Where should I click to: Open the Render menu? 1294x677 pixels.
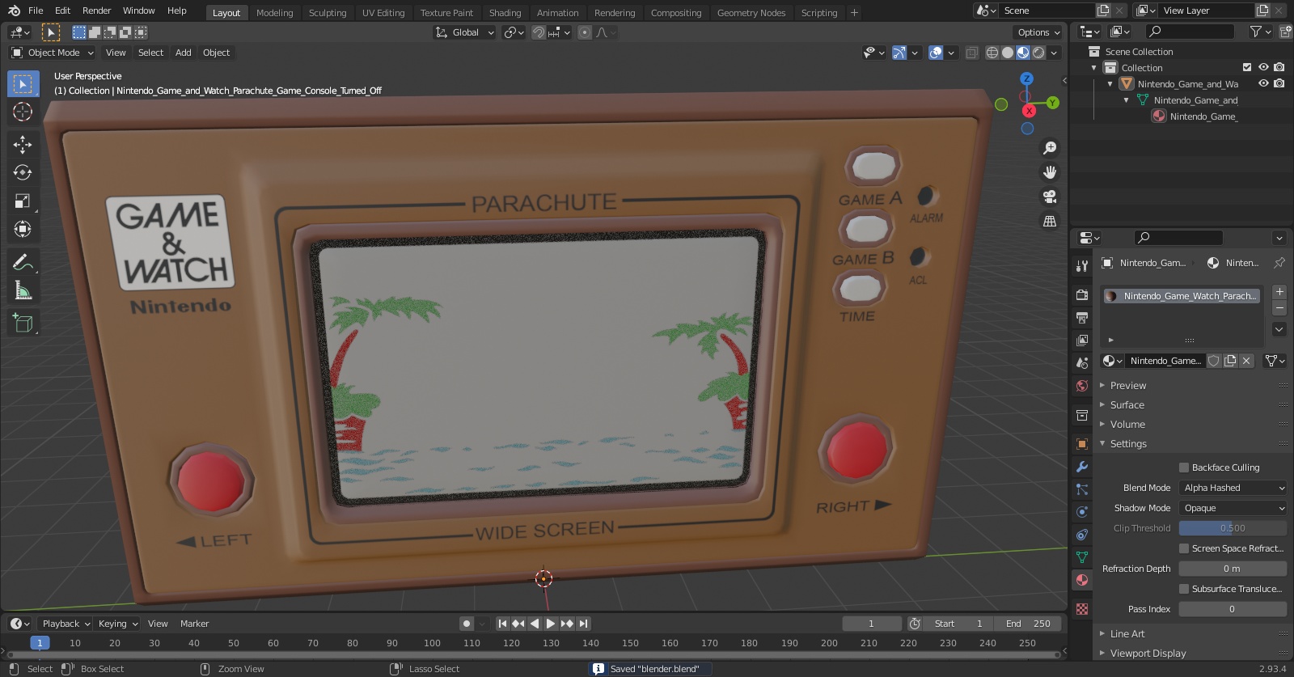click(97, 11)
